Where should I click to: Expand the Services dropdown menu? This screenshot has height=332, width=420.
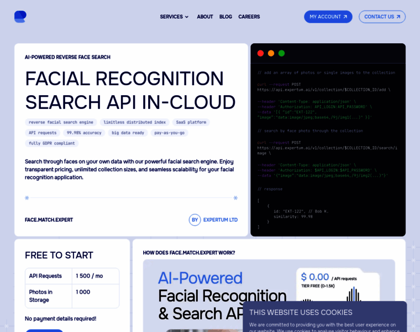coord(174,17)
